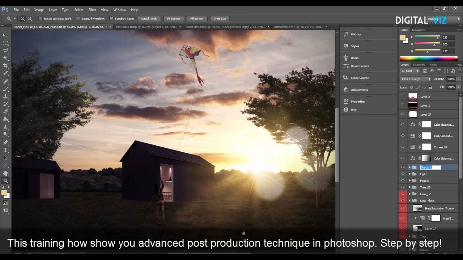Click the foreground color swatch in Color panel

tap(403, 38)
